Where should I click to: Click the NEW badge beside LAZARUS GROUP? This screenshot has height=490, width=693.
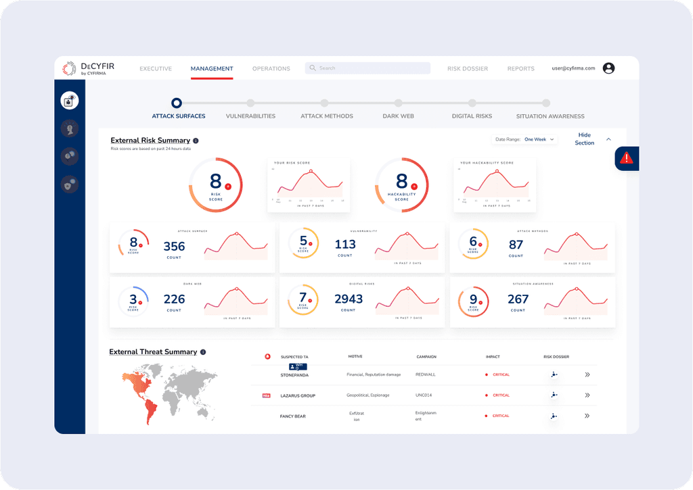[267, 395]
